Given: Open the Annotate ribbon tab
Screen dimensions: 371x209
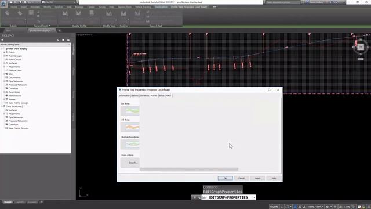Looking at the screenshot, I should click(x=35, y=7).
